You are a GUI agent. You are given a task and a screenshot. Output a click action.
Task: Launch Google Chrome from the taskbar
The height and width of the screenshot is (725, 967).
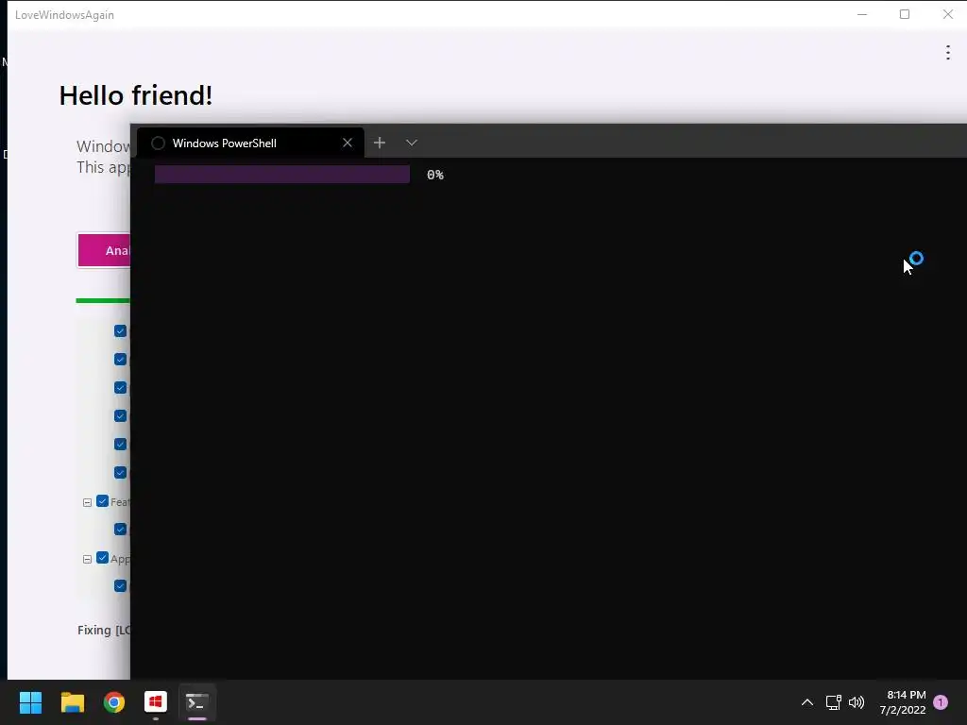coord(114,702)
